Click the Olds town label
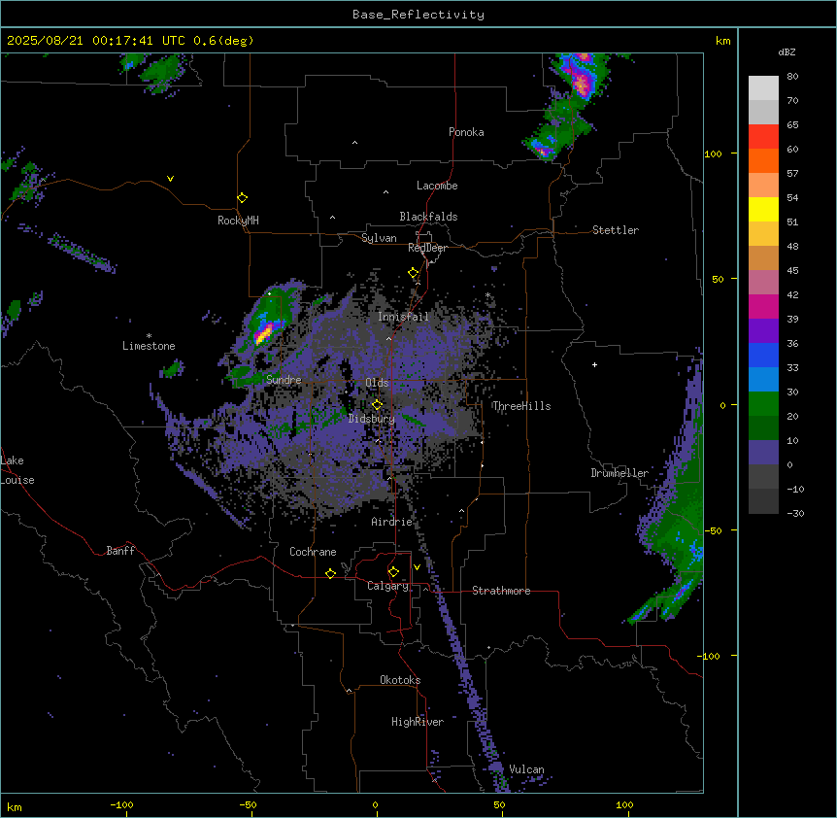Image resolution: width=837 pixels, height=818 pixels. point(377,383)
